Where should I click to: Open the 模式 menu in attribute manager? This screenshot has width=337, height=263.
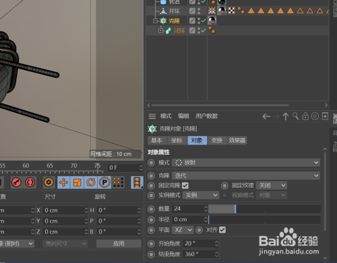coord(166,116)
